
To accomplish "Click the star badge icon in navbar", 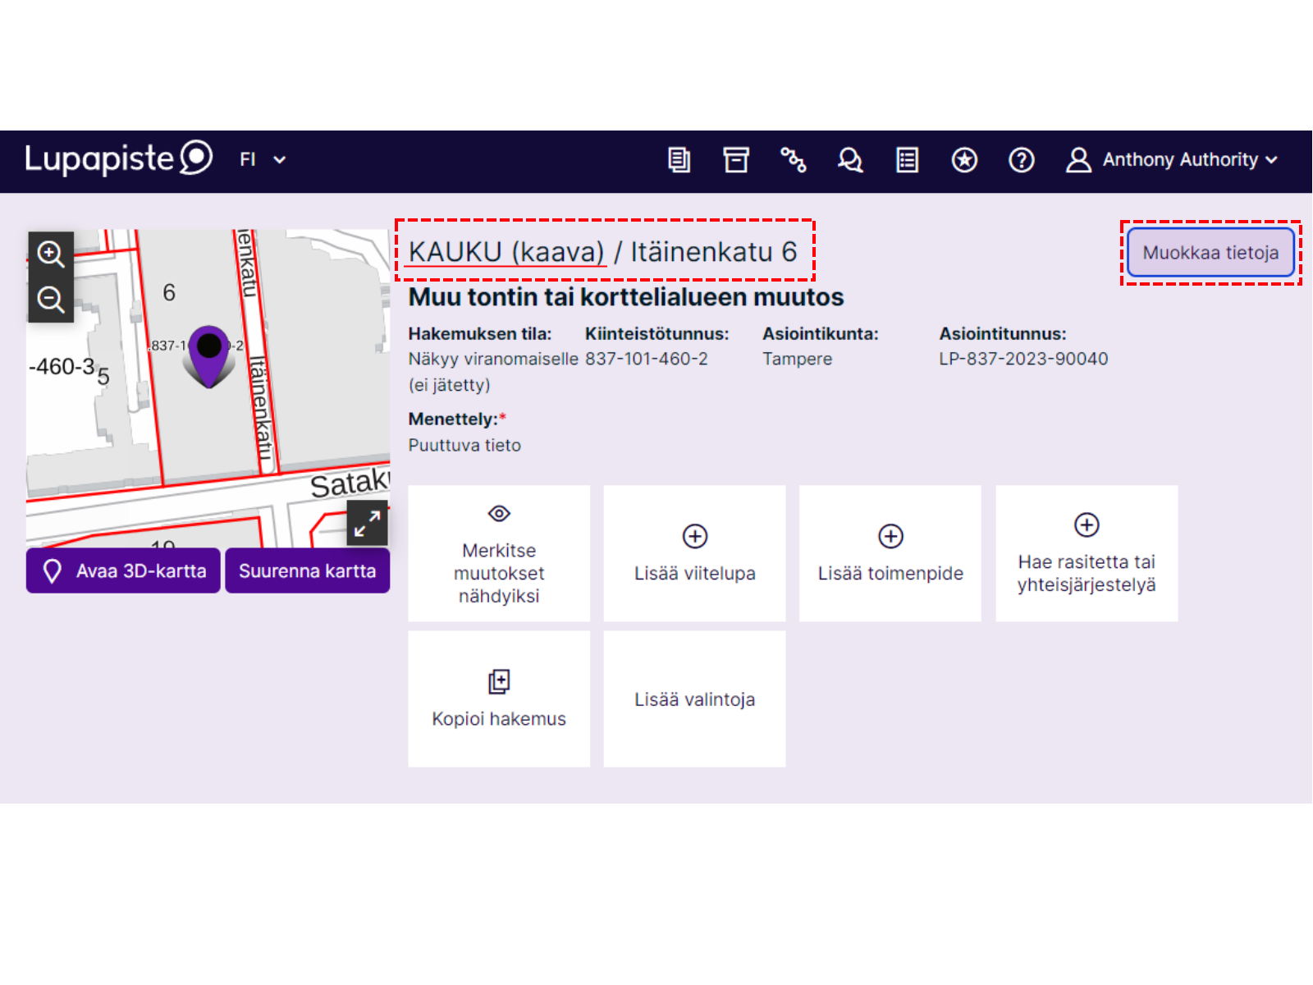I will click(964, 160).
